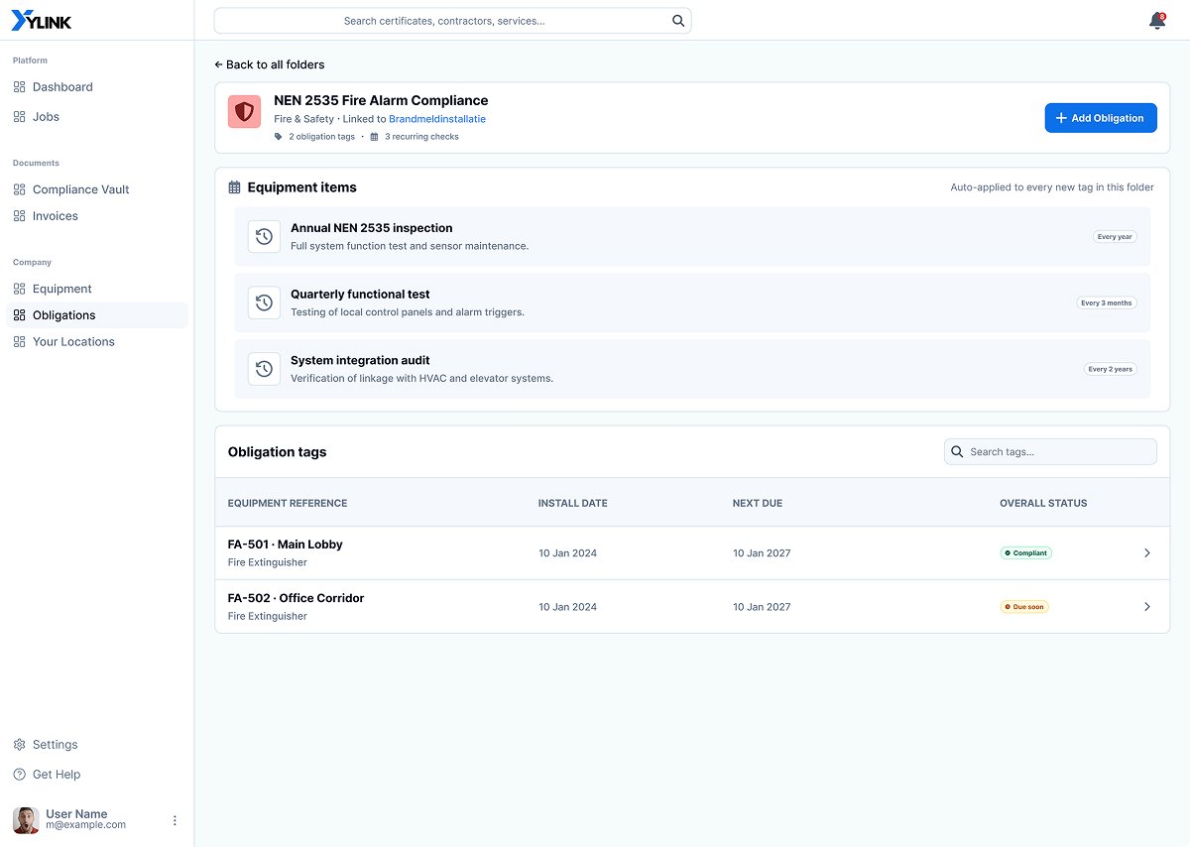Click Annual NEN 2535 inspection title
1190x847 pixels.
pyautogui.click(x=372, y=228)
